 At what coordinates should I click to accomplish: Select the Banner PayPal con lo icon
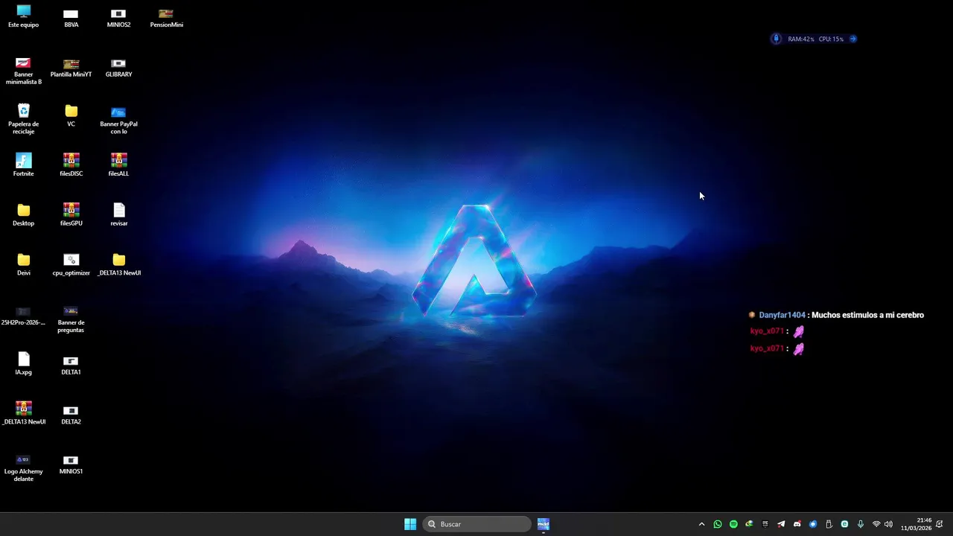118,120
